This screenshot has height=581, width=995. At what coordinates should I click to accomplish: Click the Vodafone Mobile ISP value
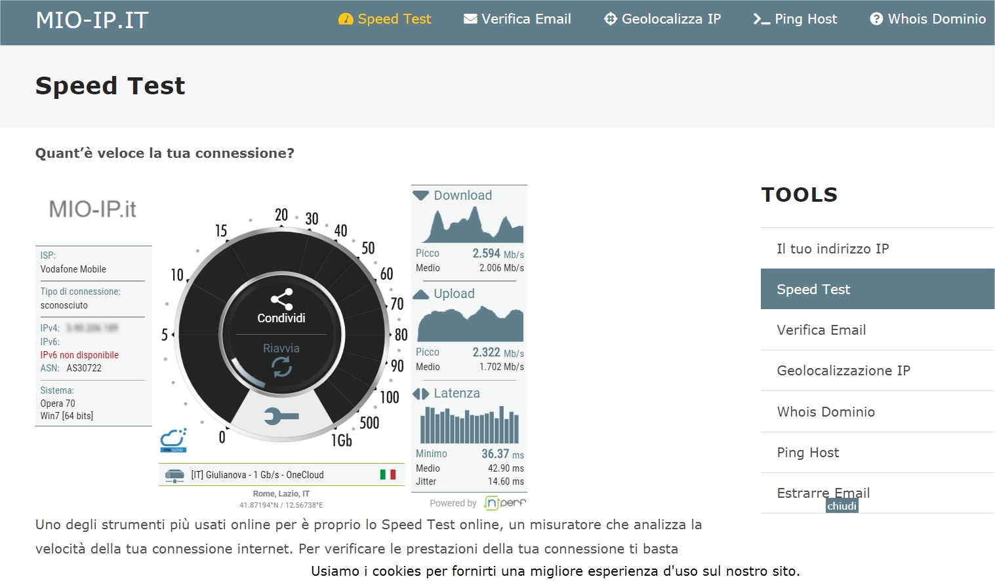click(x=73, y=269)
